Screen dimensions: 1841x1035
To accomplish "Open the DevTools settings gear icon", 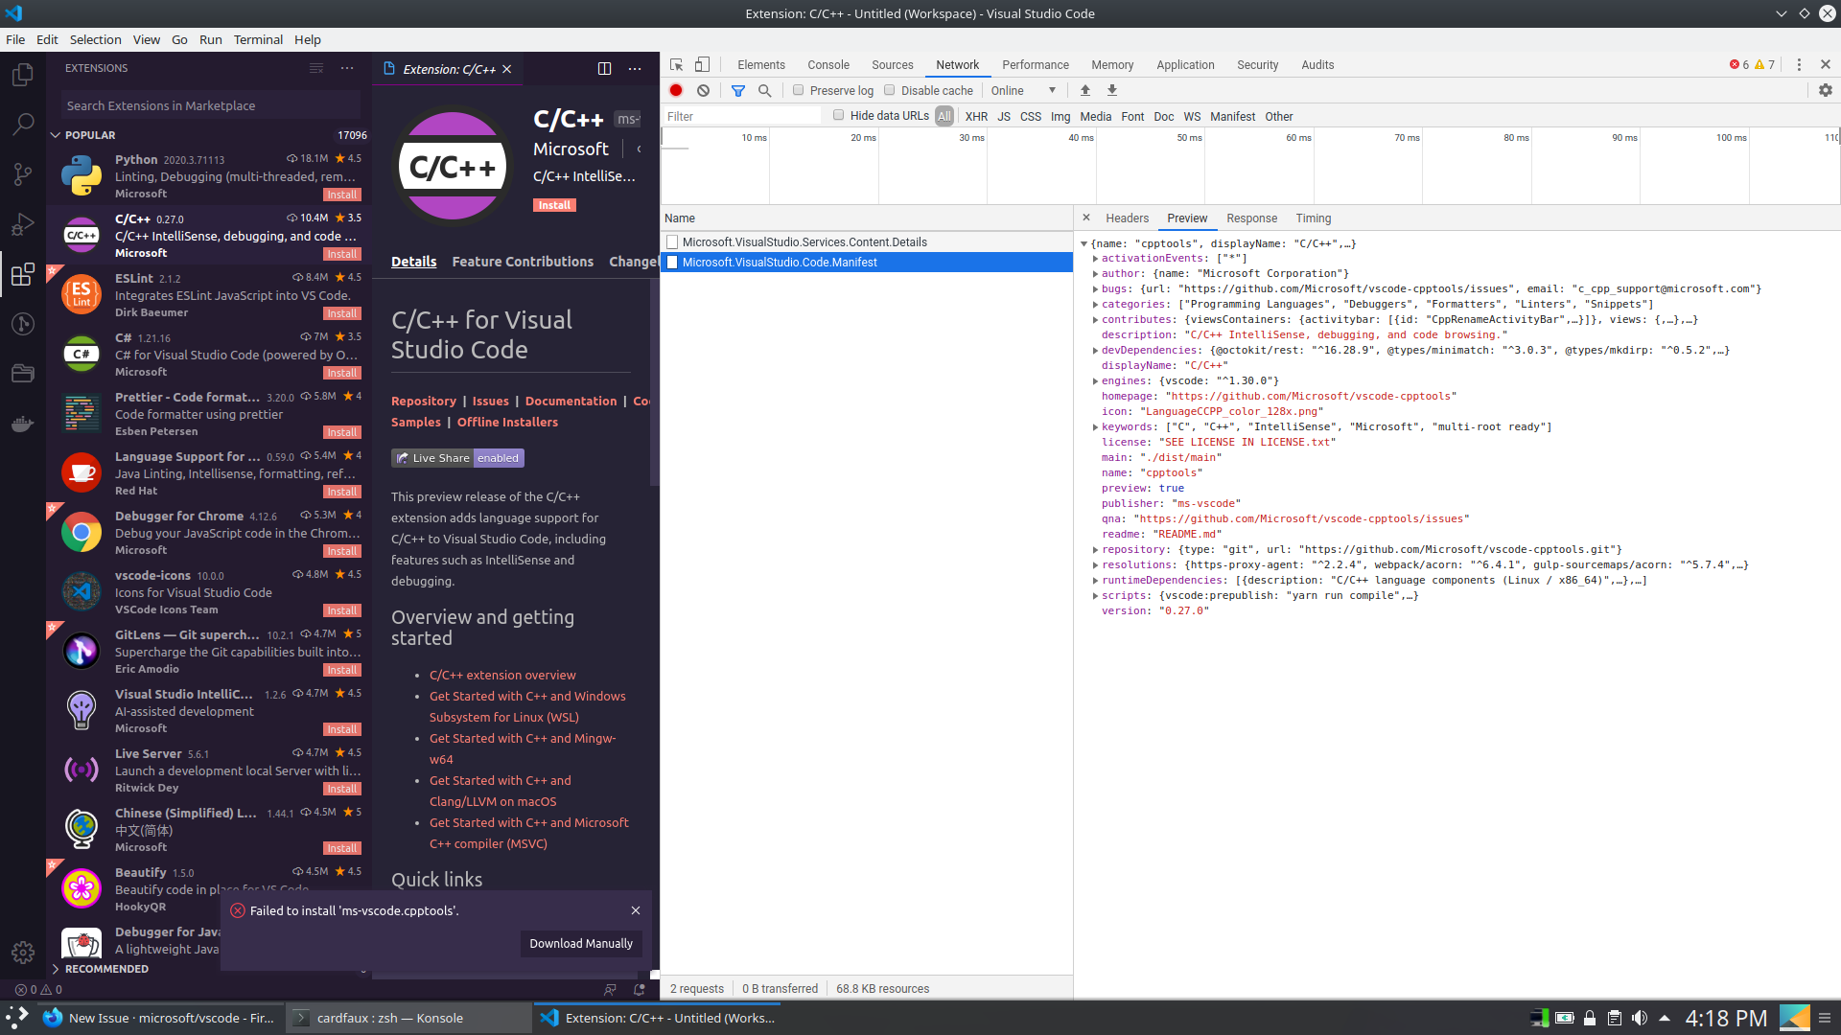I will [1826, 90].
